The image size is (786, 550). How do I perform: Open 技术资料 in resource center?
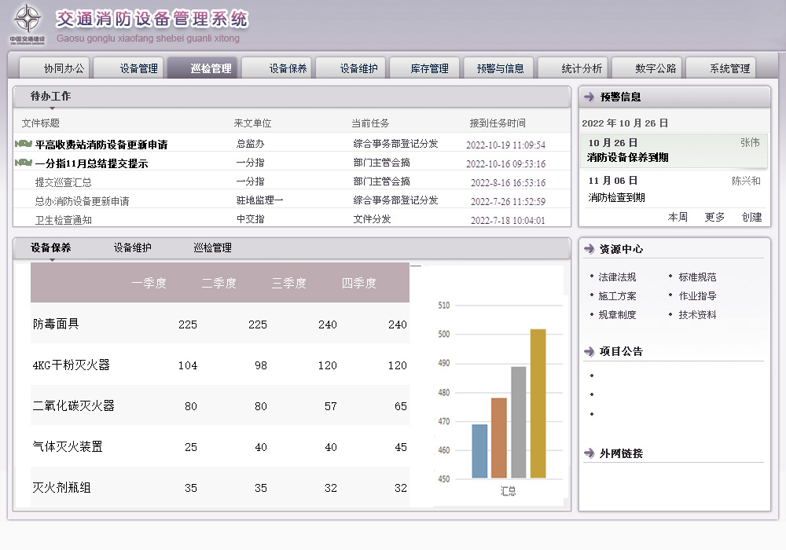(697, 314)
